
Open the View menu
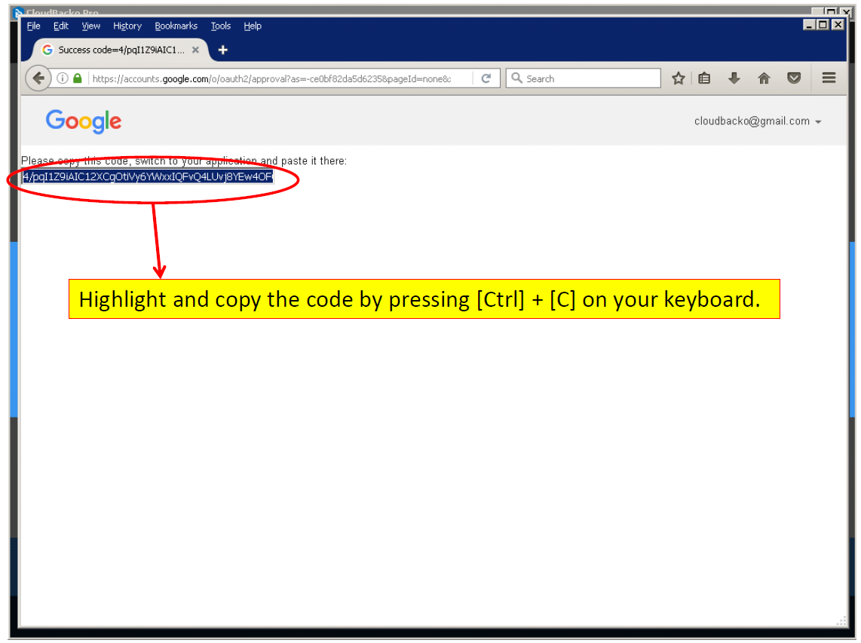tap(91, 26)
